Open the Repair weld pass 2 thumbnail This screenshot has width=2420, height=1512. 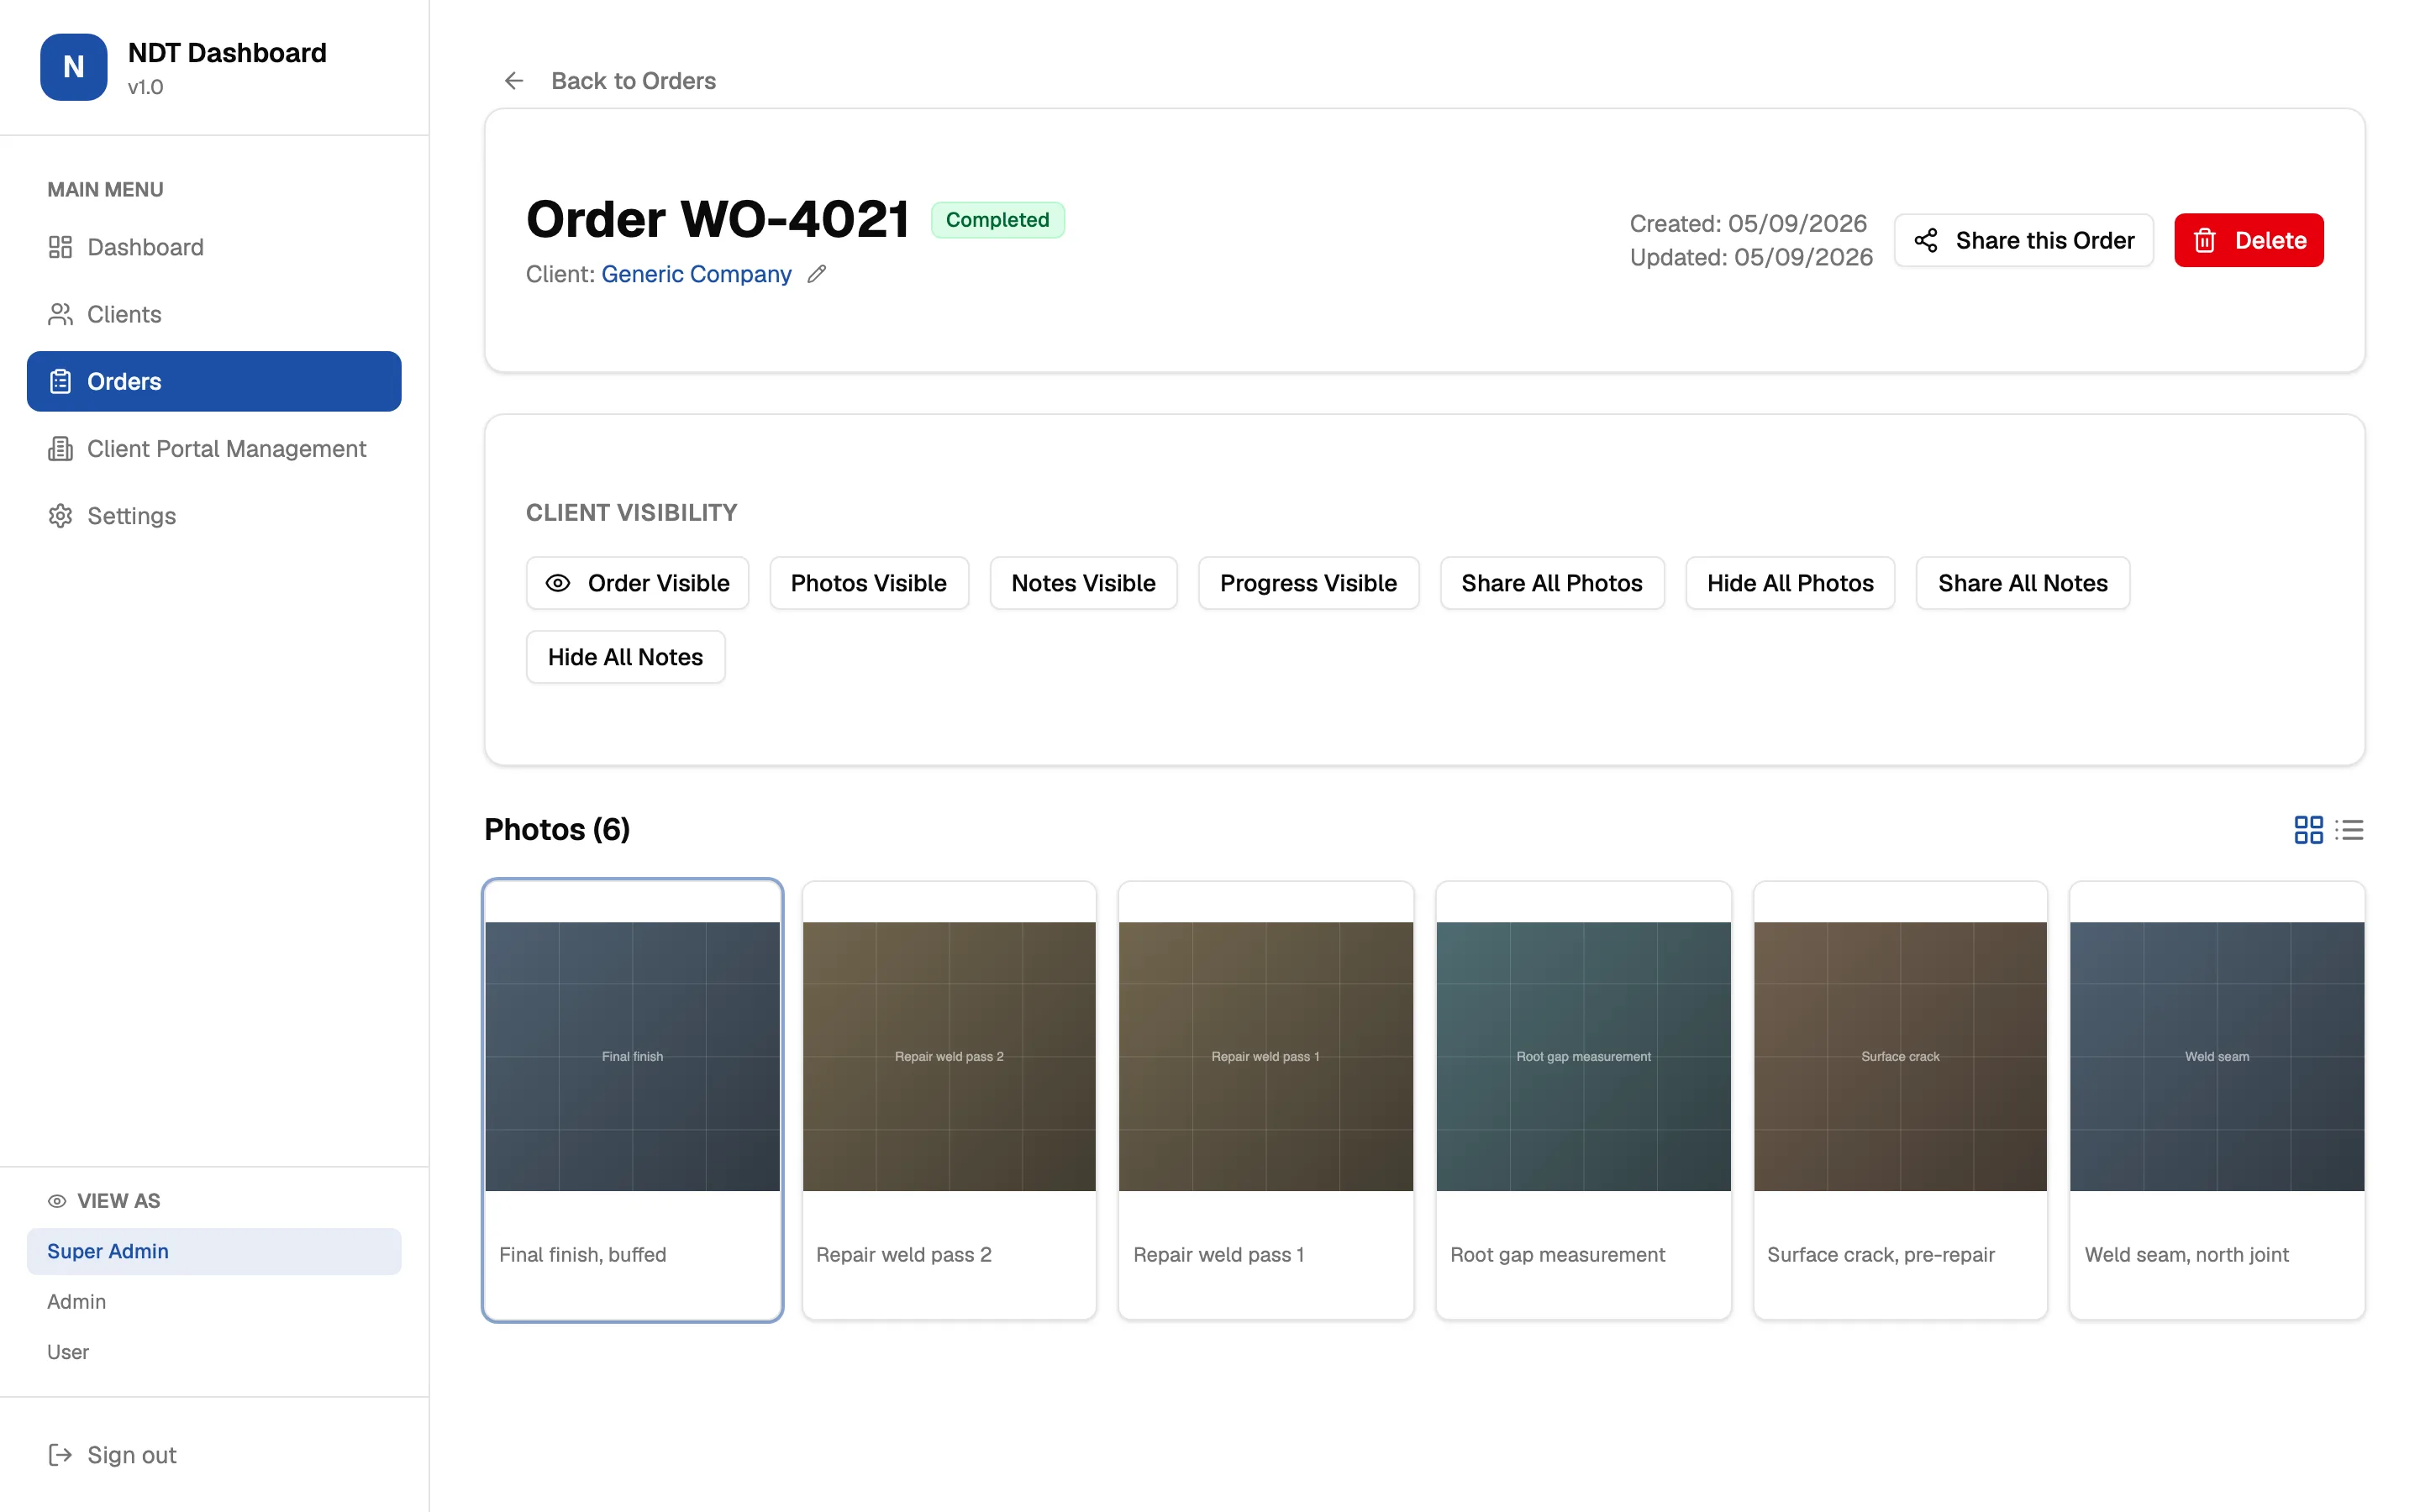pos(949,1056)
